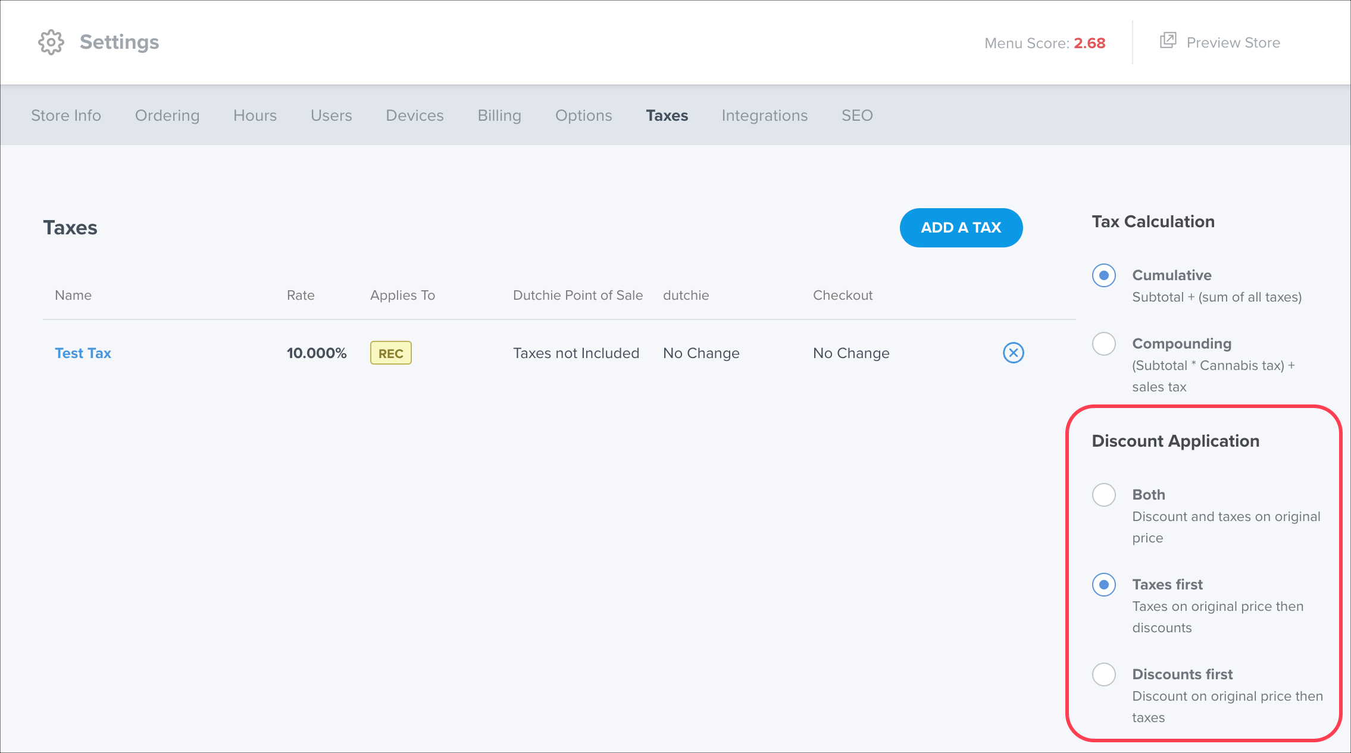
Task: Click the 10.000% rate value
Action: [317, 353]
